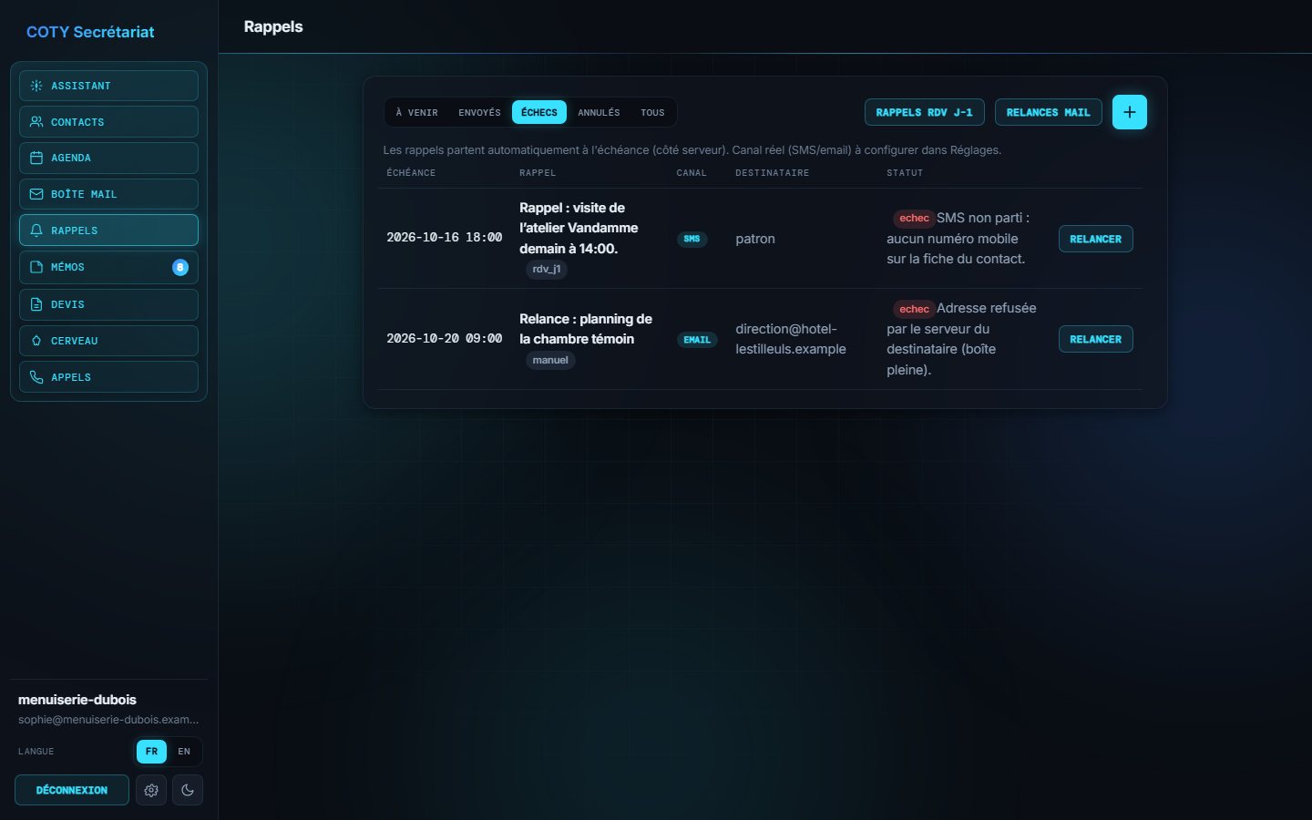This screenshot has height=820, width=1312.
Task: Click the direction@hotel-lestilleuls.example address
Action: [x=791, y=339]
